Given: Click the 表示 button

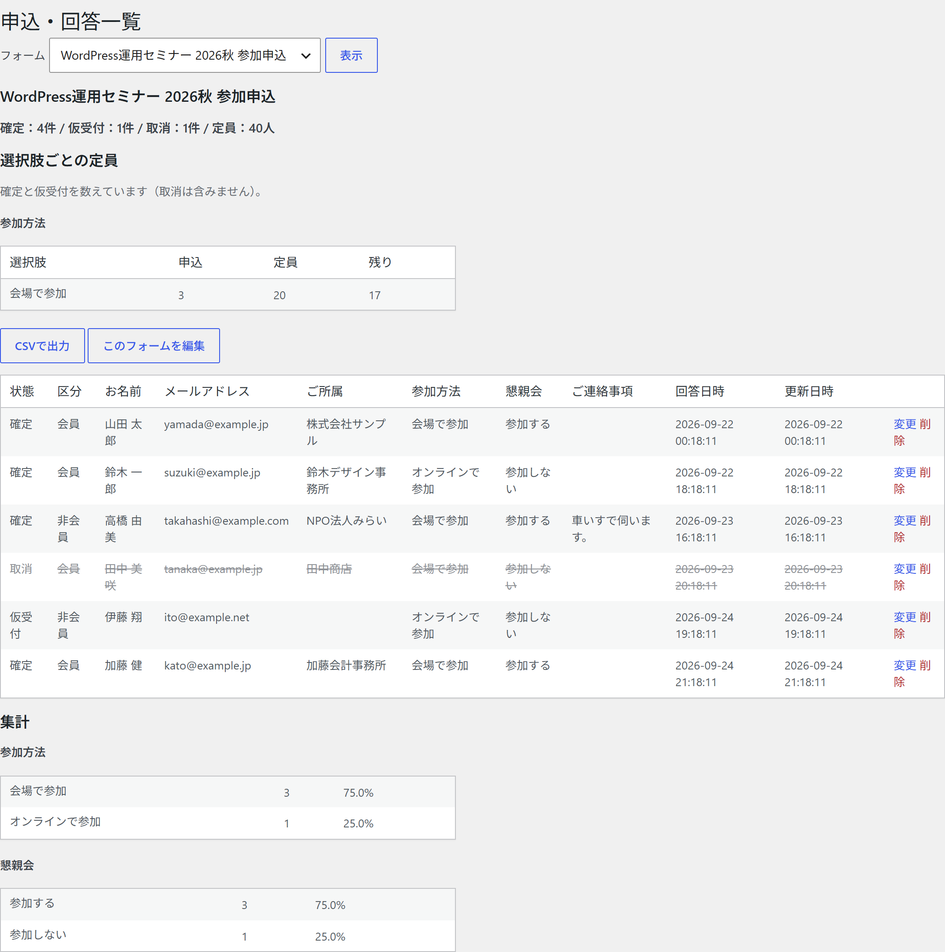Looking at the screenshot, I should pos(351,55).
